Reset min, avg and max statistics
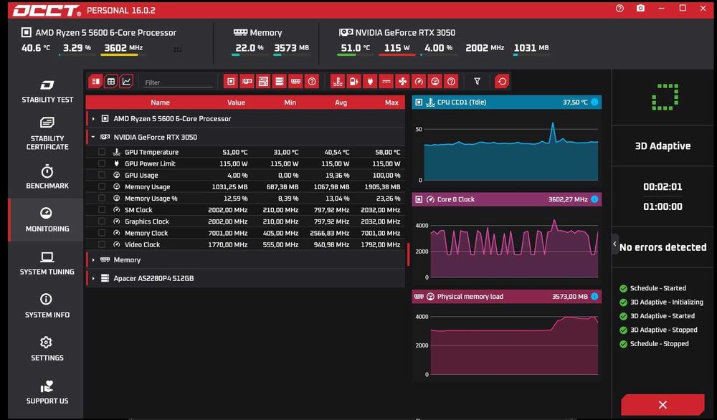Image resolution: width=717 pixels, height=420 pixels. click(502, 82)
